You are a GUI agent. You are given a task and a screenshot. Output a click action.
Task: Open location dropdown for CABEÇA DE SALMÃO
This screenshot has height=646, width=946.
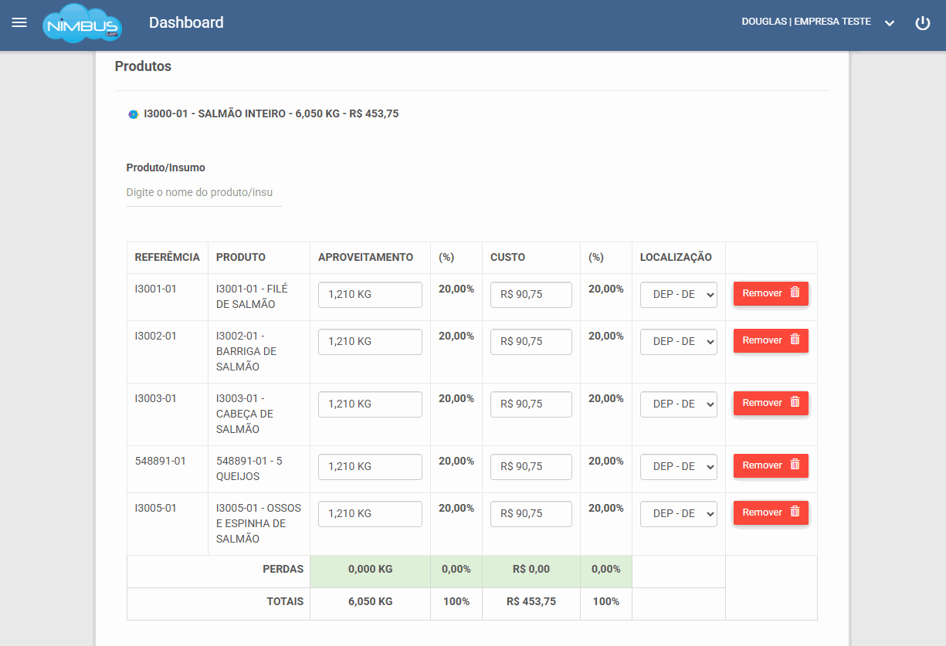[x=679, y=404]
